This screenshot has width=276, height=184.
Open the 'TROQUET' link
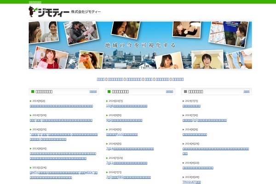(191, 182)
